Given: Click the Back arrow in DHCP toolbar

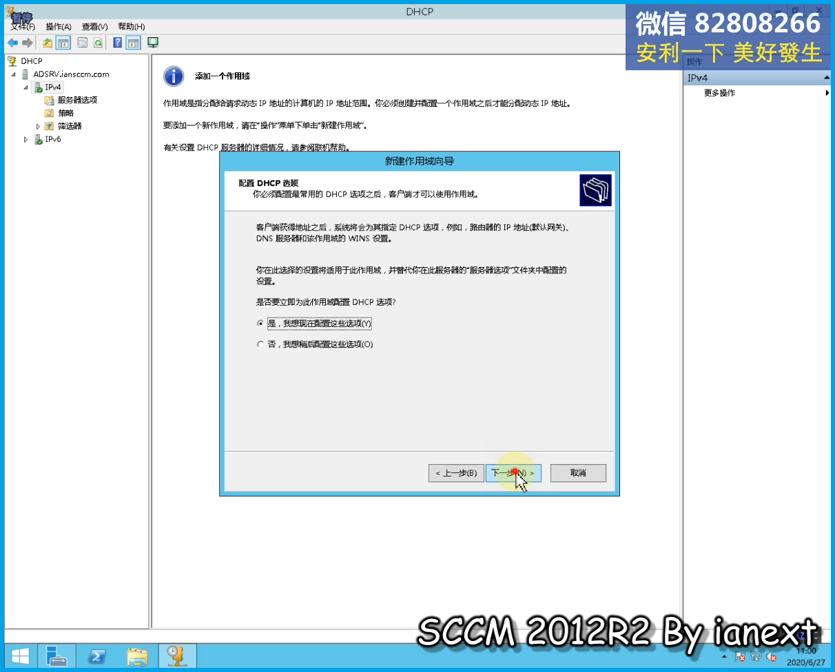Looking at the screenshot, I should click(12, 43).
